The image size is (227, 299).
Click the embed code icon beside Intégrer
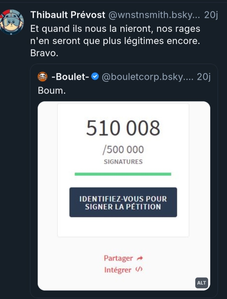pos(138,269)
